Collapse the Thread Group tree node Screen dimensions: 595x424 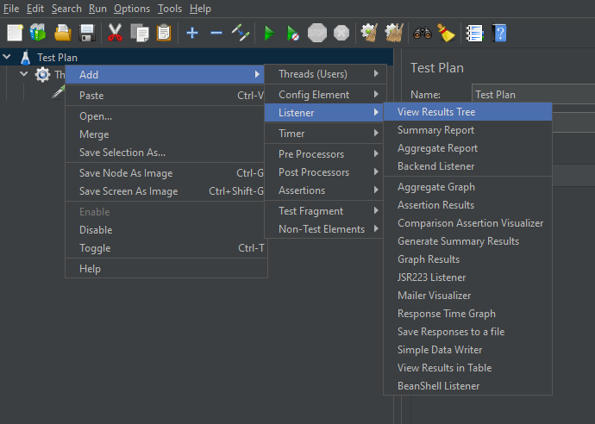click(x=24, y=74)
